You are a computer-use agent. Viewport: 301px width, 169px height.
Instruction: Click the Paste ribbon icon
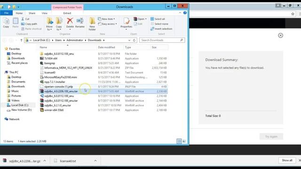click(16, 23)
